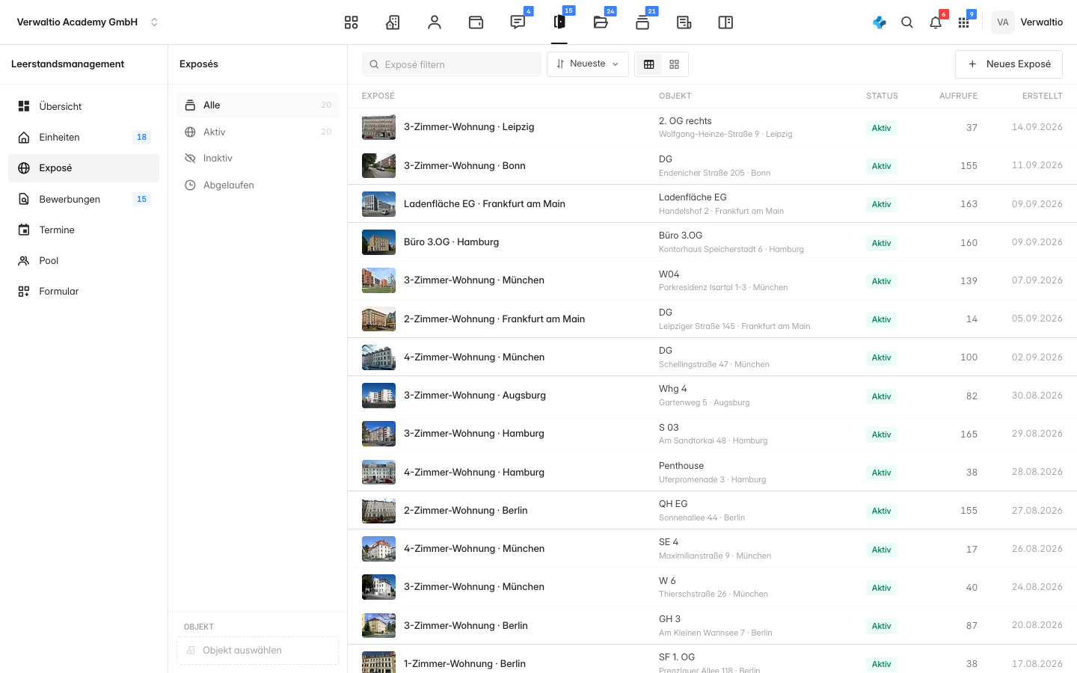The width and height of the screenshot is (1077, 673).
Task: Open the apps grid launcher with badge 9
Action: pos(964,22)
